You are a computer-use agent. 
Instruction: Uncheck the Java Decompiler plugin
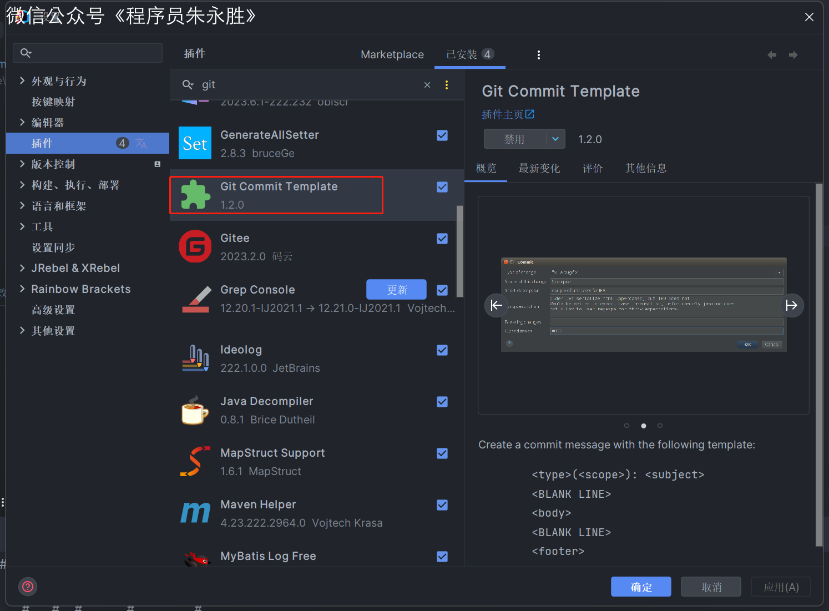click(x=442, y=402)
